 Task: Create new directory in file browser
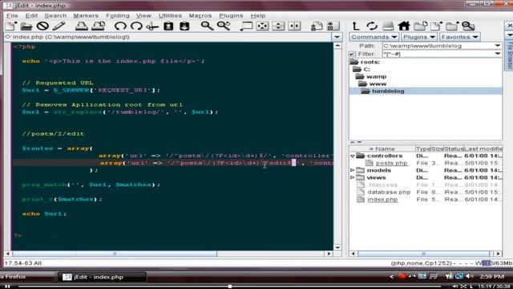point(452,26)
